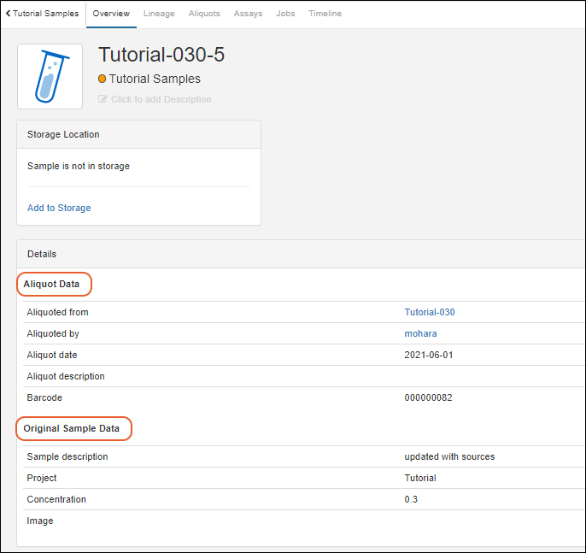The width and height of the screenshot is (586, 553).
Task: Click the Tutorial-030-5 sample title
Action: click(161, 55)
